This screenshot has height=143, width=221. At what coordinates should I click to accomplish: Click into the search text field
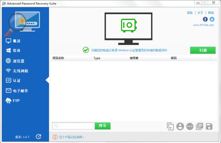pos(73,126)
